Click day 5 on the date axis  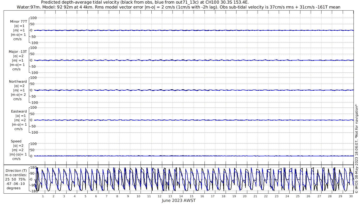click(x=85, y=196)
